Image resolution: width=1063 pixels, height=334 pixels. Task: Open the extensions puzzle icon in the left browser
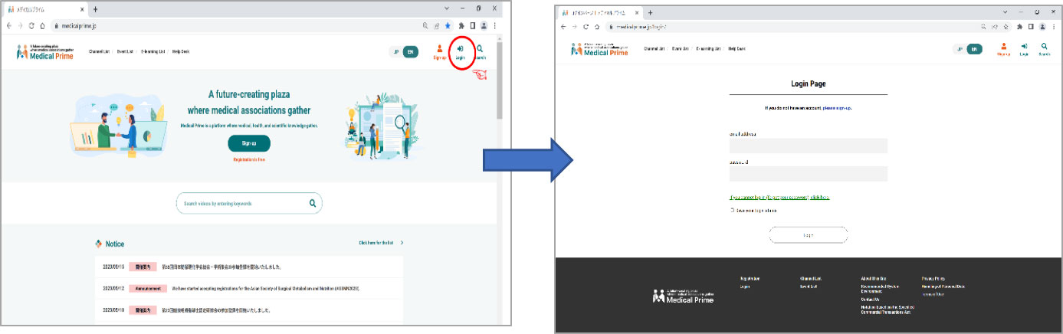tap(461, 25)
